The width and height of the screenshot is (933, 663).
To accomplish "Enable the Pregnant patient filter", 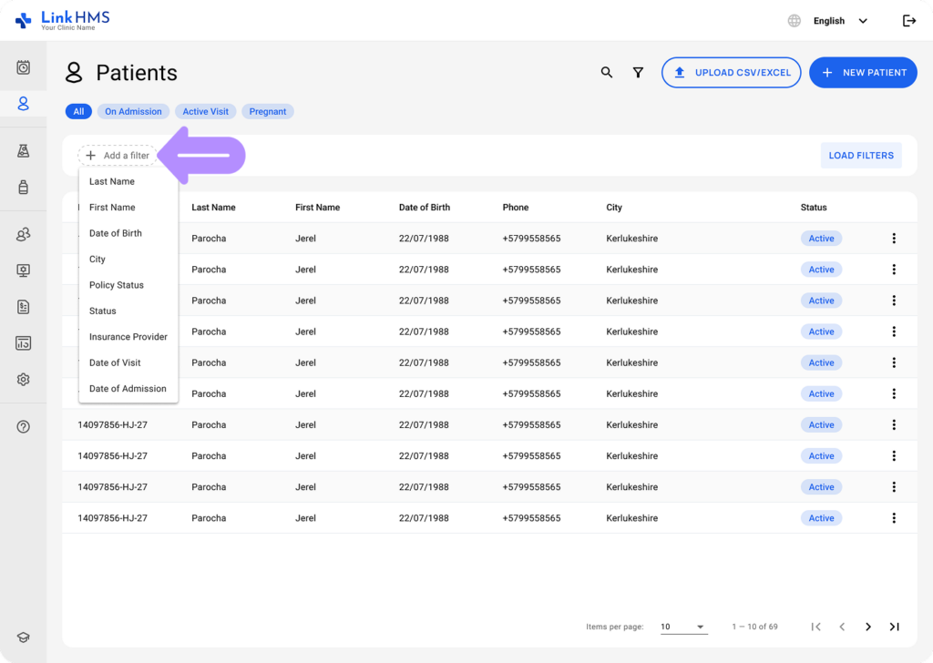I will (x=267, y=111).
